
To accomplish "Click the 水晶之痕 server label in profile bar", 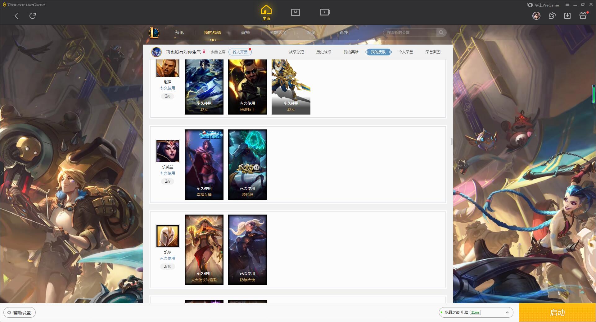I will coord(218,52).
